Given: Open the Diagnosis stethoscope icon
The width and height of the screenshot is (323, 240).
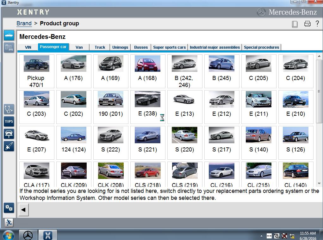Looking at the screenshot, I should click(x=9, y=109).
